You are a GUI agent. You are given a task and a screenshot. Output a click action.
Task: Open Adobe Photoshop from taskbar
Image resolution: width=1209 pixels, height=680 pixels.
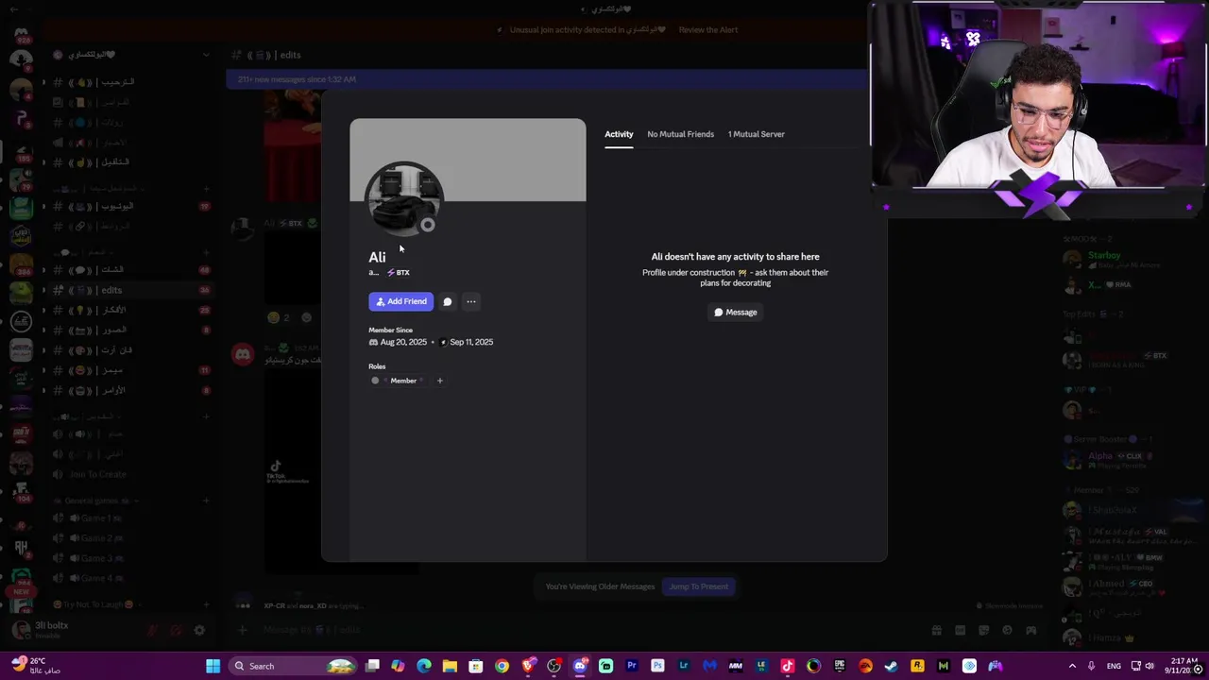[x=657, y=666]
